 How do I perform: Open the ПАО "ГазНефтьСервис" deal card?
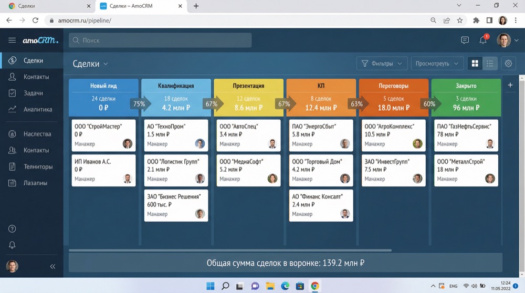(x=466, y=135)
